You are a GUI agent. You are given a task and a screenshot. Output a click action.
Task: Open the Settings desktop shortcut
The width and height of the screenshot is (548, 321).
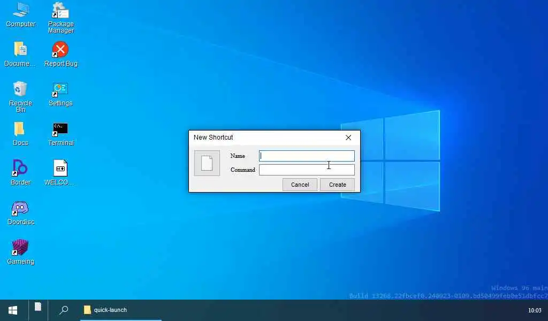[x=60, y=94]
